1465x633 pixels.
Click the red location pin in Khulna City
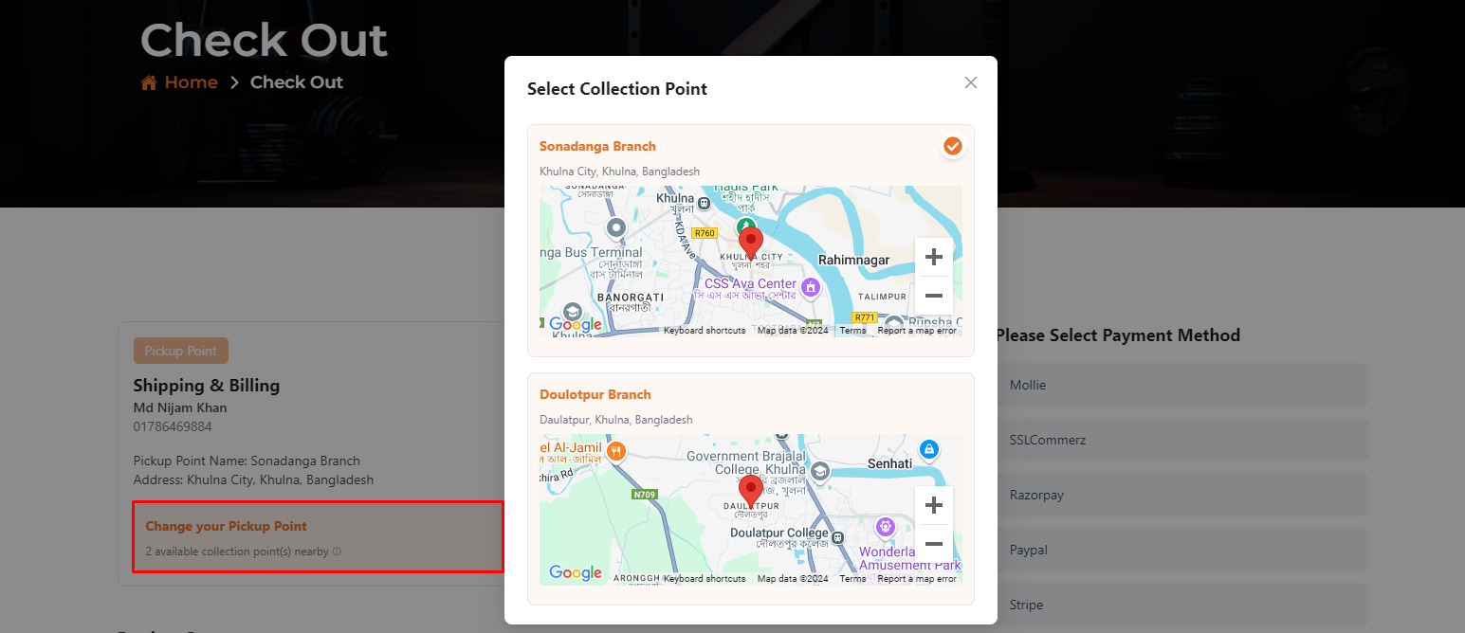(x=751, y=243)
